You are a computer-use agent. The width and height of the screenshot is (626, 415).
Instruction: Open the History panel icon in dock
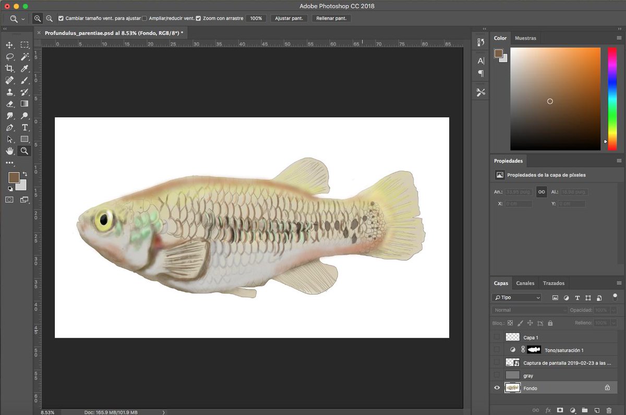(480, 42)
